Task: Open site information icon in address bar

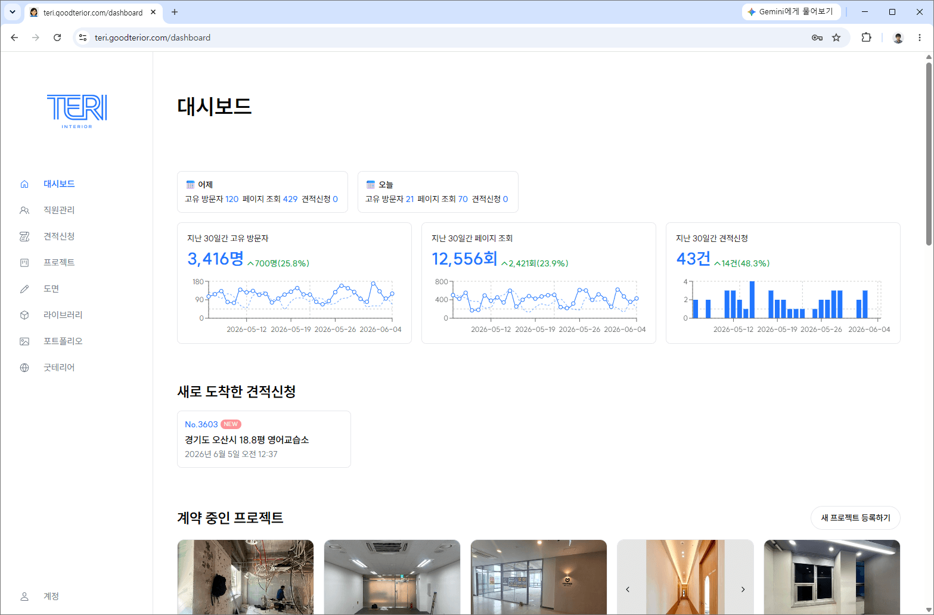Action: coord(83,38)
